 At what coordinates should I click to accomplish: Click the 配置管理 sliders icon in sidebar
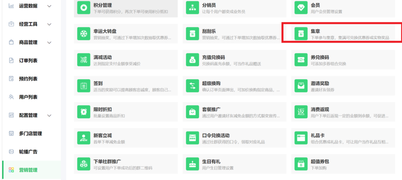11,115
